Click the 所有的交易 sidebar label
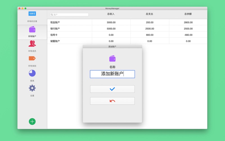225x141 pixels. point(32,21)
